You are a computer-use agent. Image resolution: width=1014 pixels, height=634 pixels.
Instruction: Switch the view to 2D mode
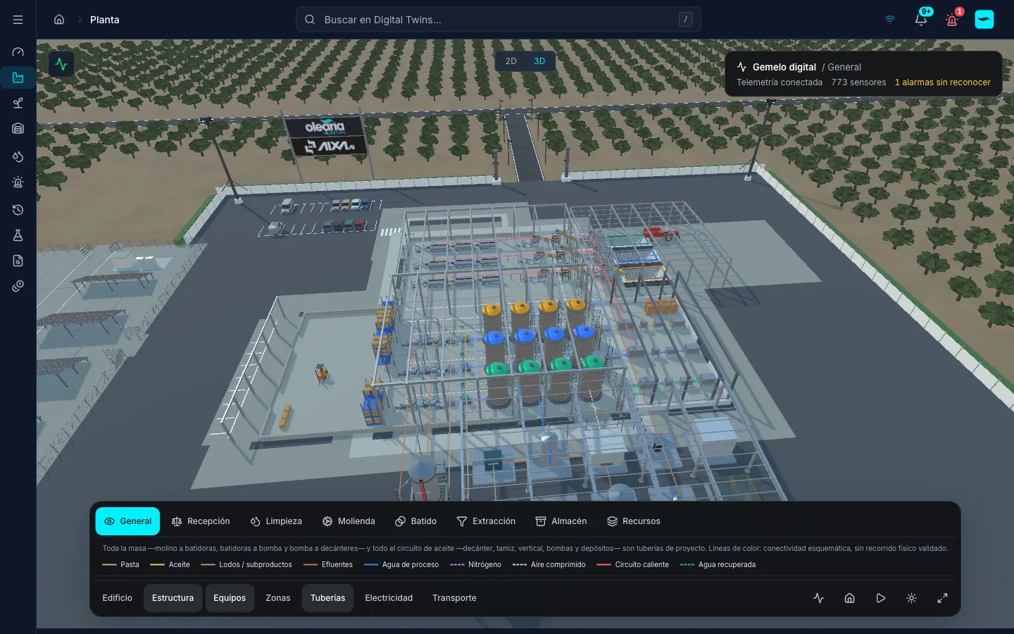(511, 61)
